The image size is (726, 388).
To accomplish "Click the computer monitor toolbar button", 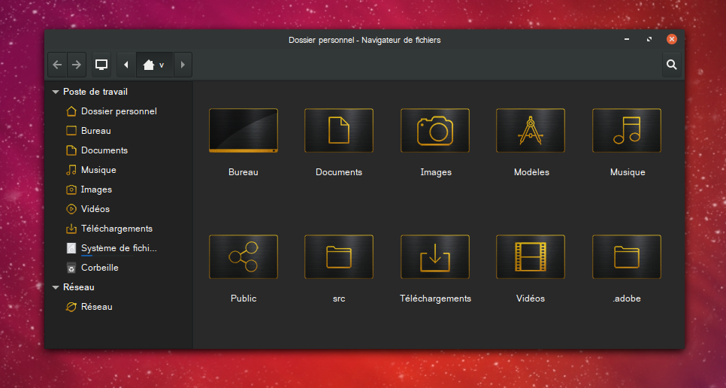I will coord(101,65).
